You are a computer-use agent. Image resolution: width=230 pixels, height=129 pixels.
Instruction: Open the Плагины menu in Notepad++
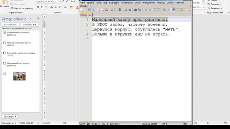(180, 3)
